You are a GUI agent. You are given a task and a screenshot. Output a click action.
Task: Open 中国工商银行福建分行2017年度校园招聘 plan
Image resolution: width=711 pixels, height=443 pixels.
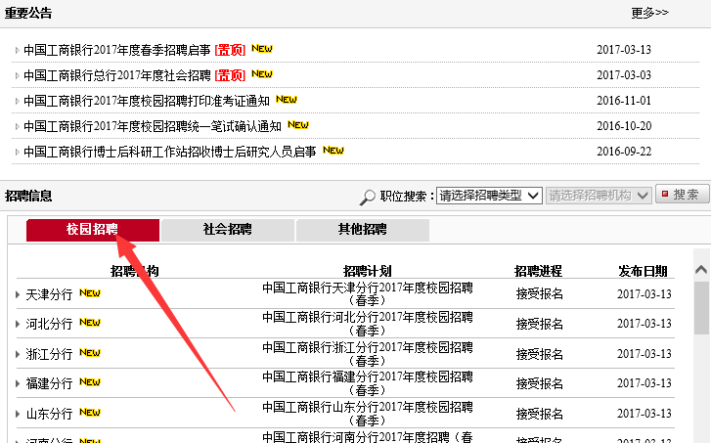pyautogui.click(x=368, y=383)
